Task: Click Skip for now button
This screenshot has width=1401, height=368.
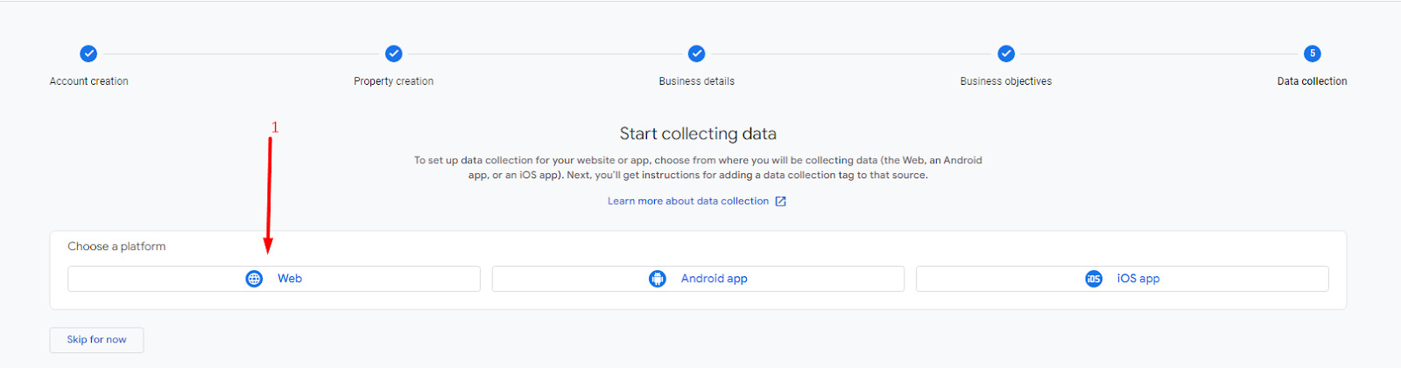Action: pyautogui.click(x=96, y=340)
